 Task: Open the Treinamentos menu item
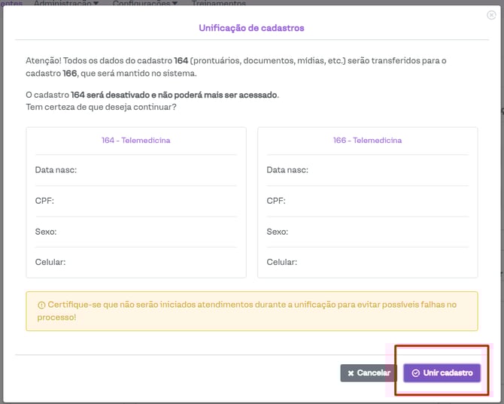tap(219, 4)
